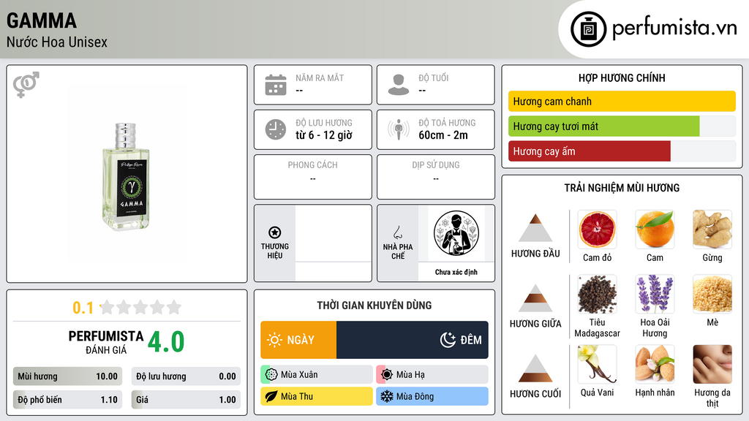
Task: Click the Đêm dark time segment
Action: click(x=413, y=340)
